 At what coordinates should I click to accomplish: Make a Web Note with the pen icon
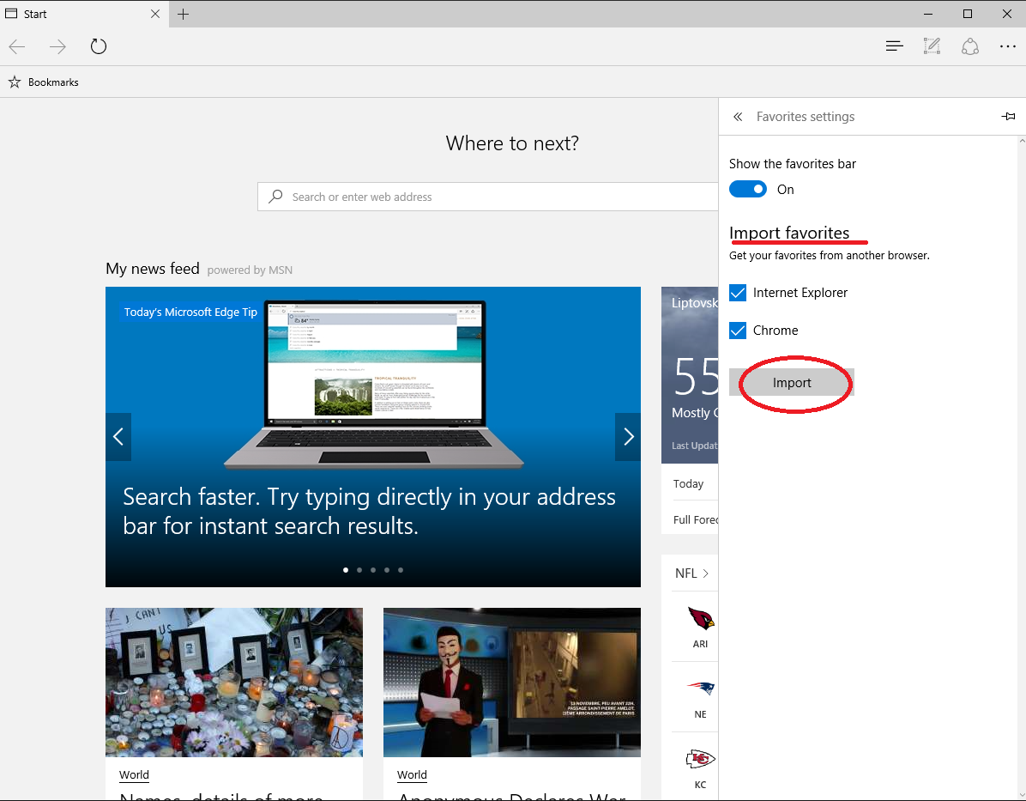coord(932,46)
